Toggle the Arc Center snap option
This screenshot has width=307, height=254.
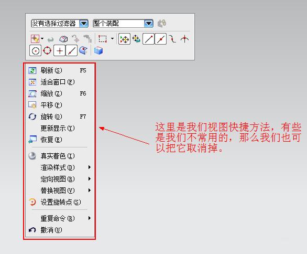tap(35, 51)
